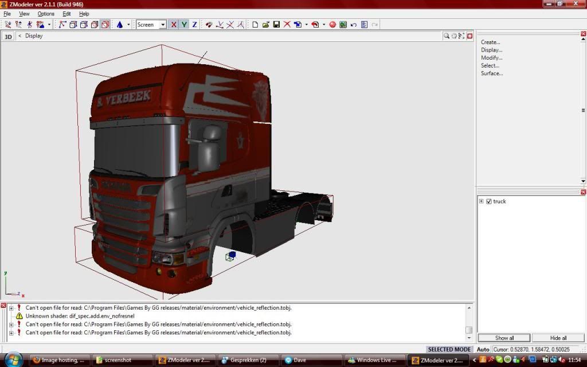Open the Options menu

pyautogui.click(x=46, y=14)
